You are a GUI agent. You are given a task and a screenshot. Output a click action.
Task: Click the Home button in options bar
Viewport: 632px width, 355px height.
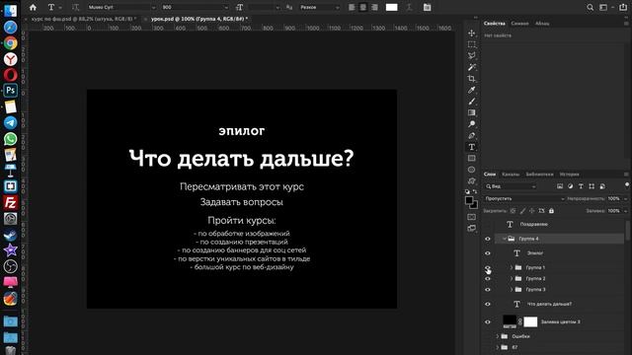33,7
